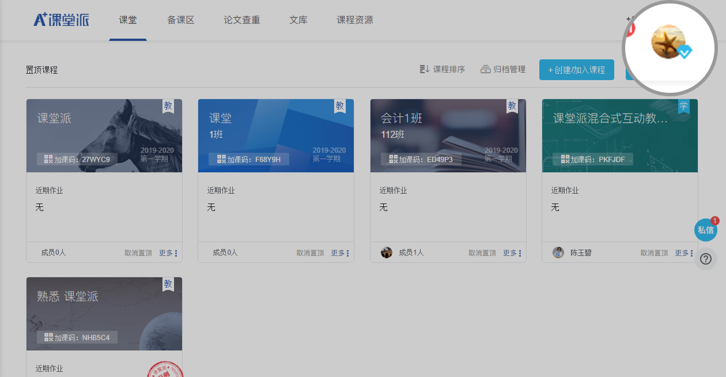This screenshot has width=726, height=377.
Task: Click the 归档管理 archive icon
Action: pos(486,70)
